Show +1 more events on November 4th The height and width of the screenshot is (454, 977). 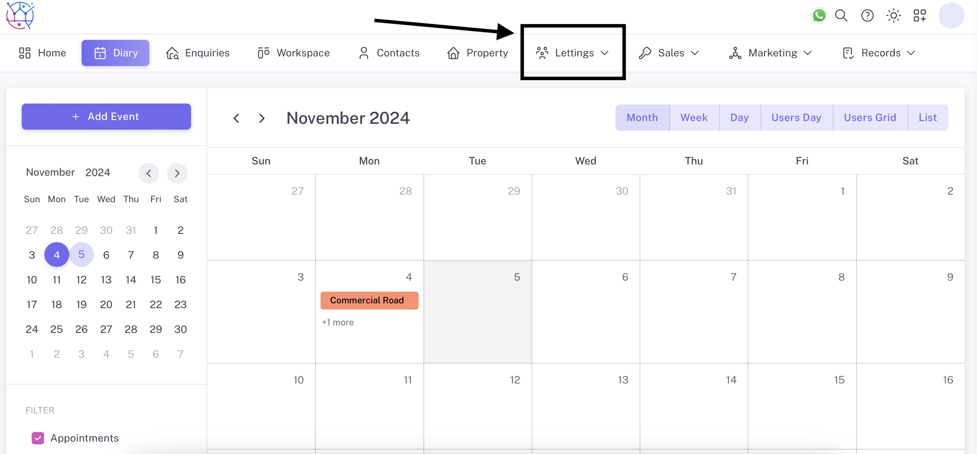[337, 323]
